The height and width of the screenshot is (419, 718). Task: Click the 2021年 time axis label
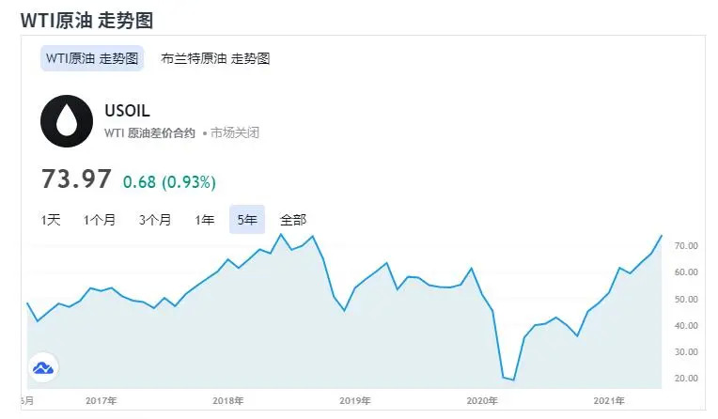609,401
